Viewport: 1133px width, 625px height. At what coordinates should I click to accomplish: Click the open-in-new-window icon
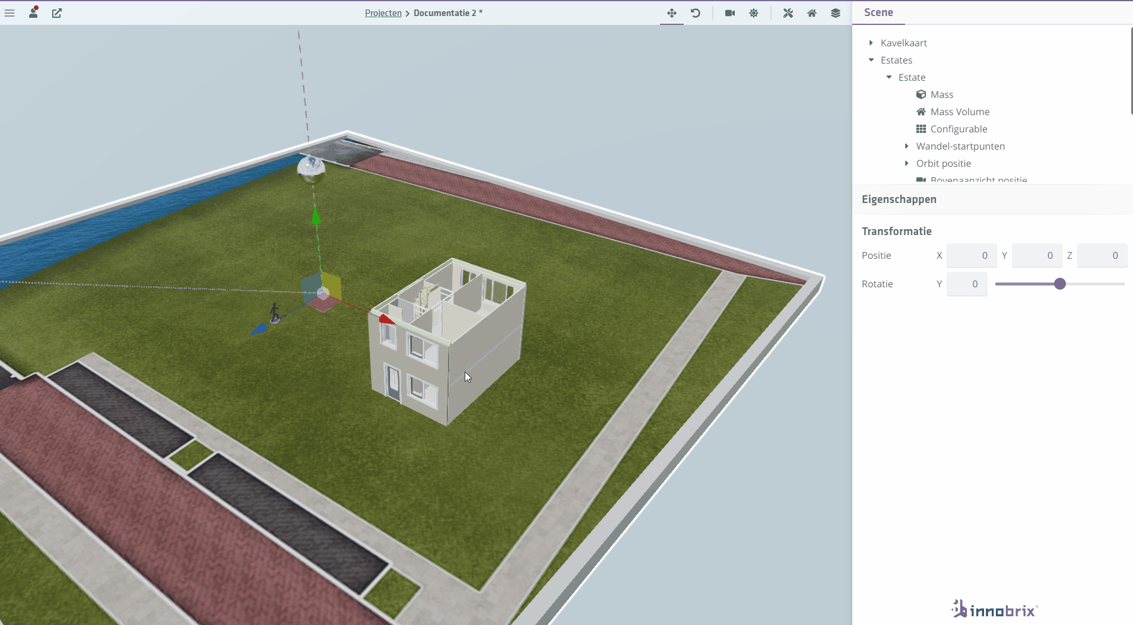tap(57, 13)
